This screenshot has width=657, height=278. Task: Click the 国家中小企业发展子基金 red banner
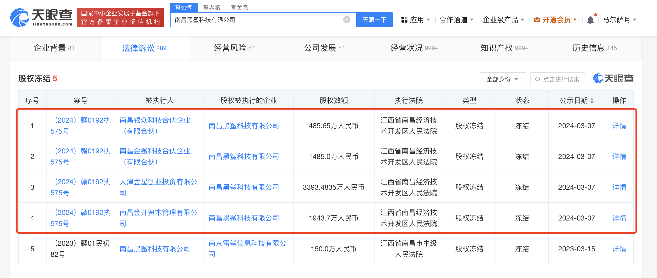[x=120, y=18]
